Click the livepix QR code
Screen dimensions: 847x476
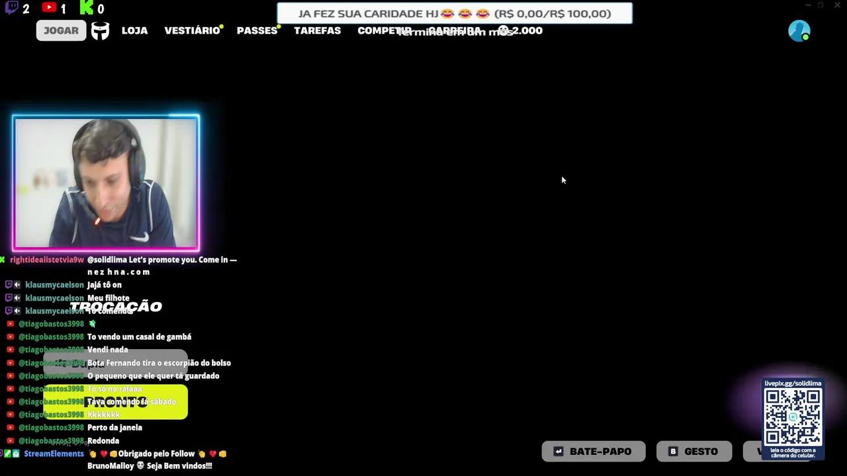(793, 417)
